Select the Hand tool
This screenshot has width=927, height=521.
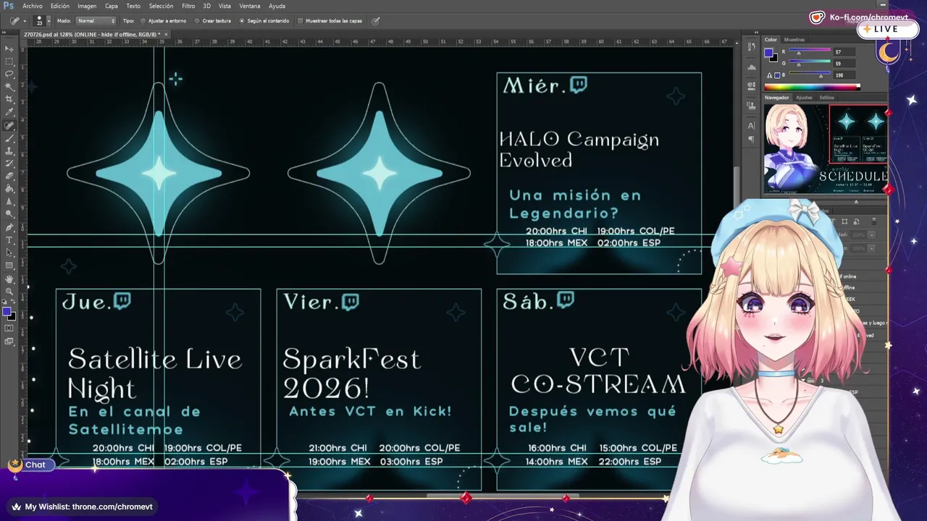pyautogui.click(x=9, y=279)
